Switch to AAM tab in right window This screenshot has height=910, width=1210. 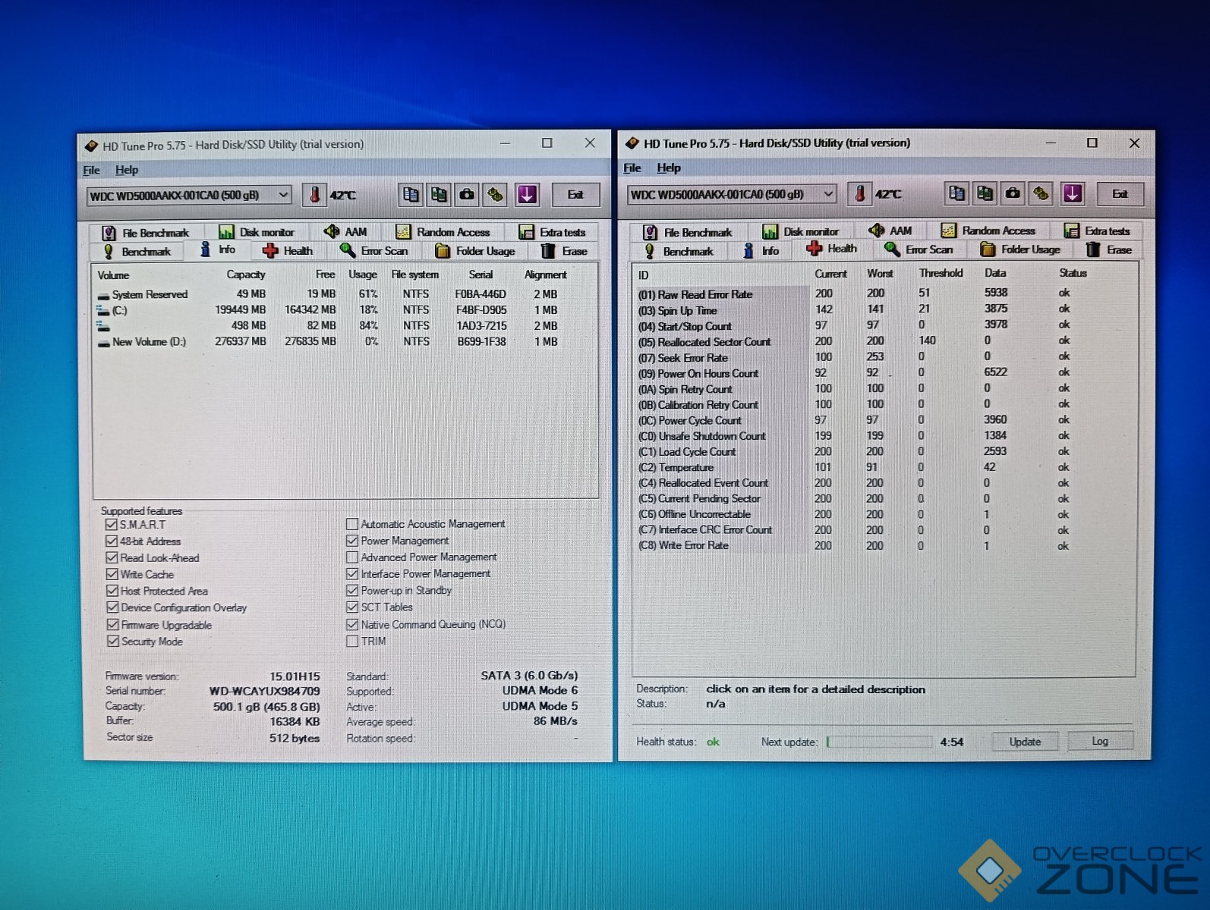890,231
